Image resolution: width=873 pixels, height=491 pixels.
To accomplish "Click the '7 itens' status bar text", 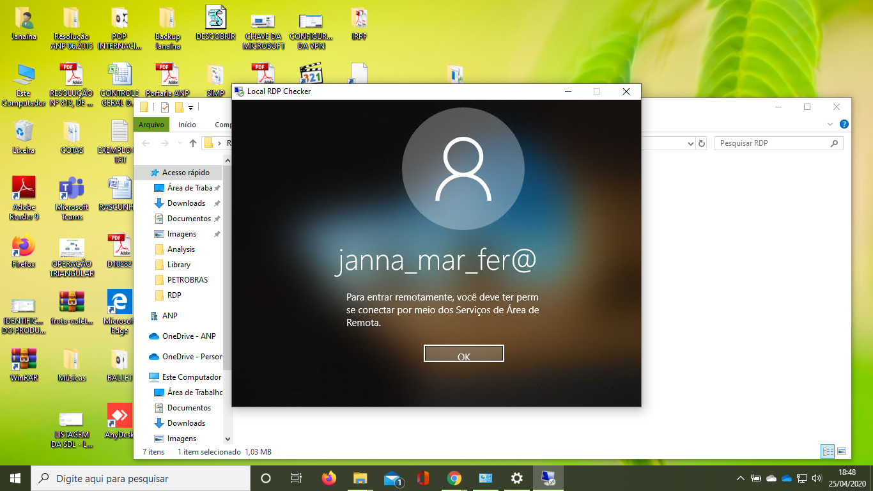I will coord(153,452).
